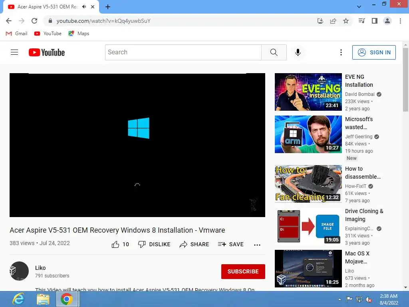Screen dimensions: 409x307
Task: Mute the tab via speaker icon
Action: pyautogui.click(x=84, y=7)
